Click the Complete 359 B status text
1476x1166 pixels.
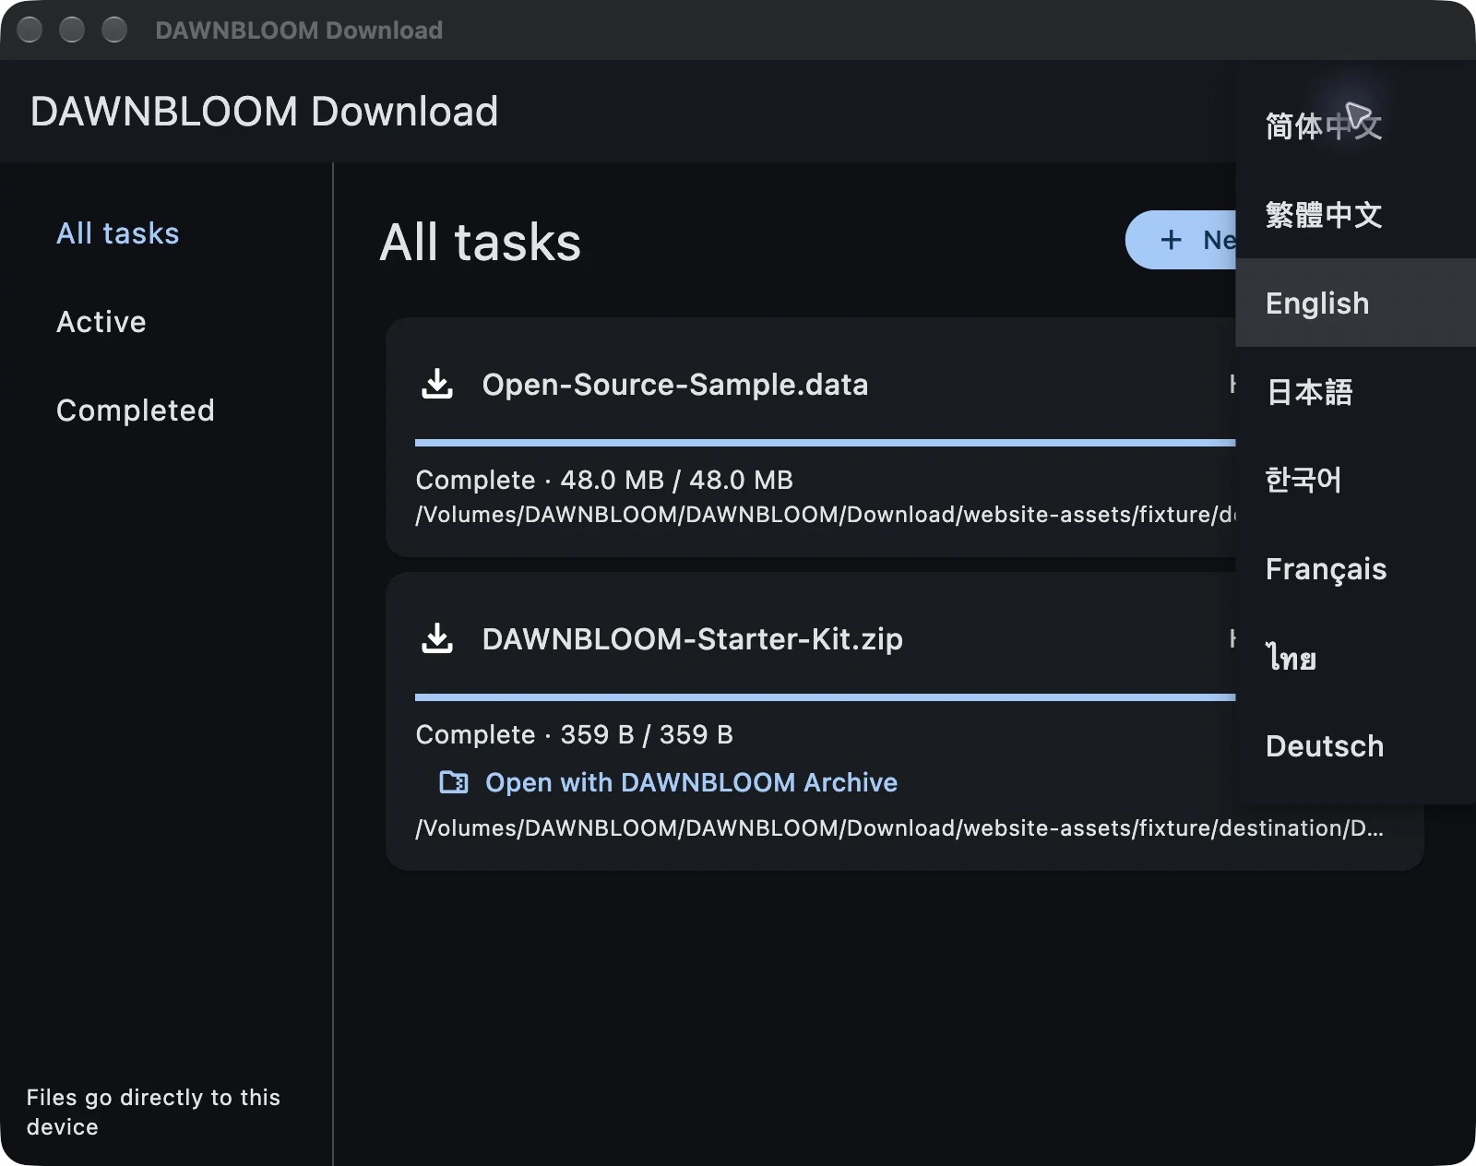(574, 734)
